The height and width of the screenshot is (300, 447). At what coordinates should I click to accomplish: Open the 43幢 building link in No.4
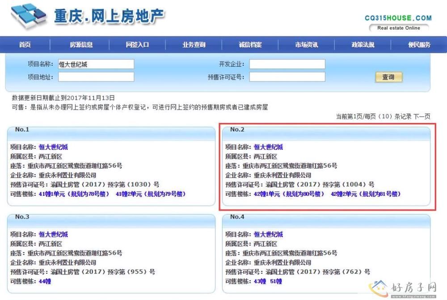pyautogui.click(x=260, y=282)
